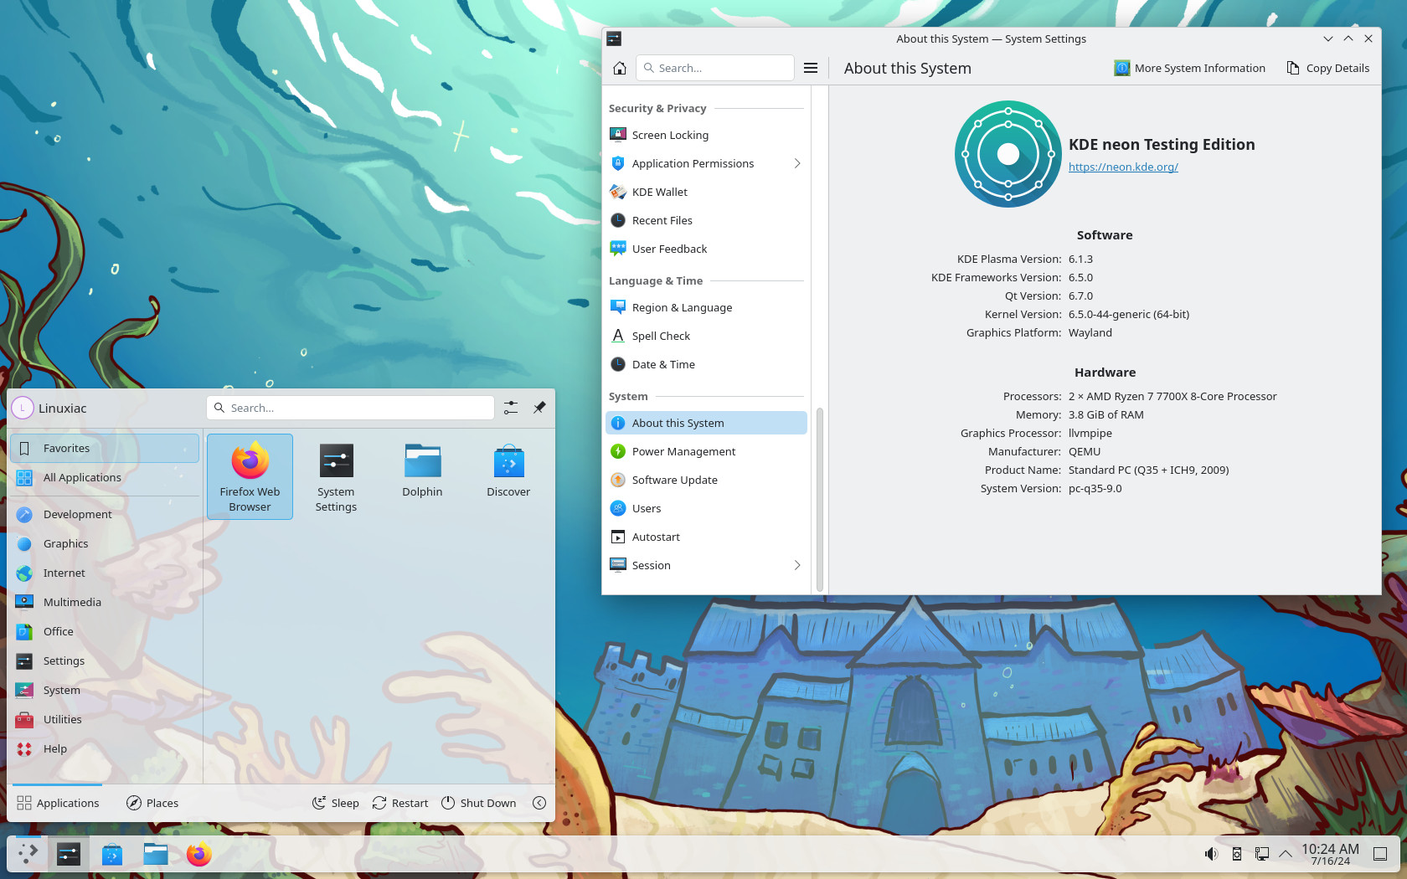Open Software Update settings
The height and width of the screenshot is (879, 1407).
706,480
